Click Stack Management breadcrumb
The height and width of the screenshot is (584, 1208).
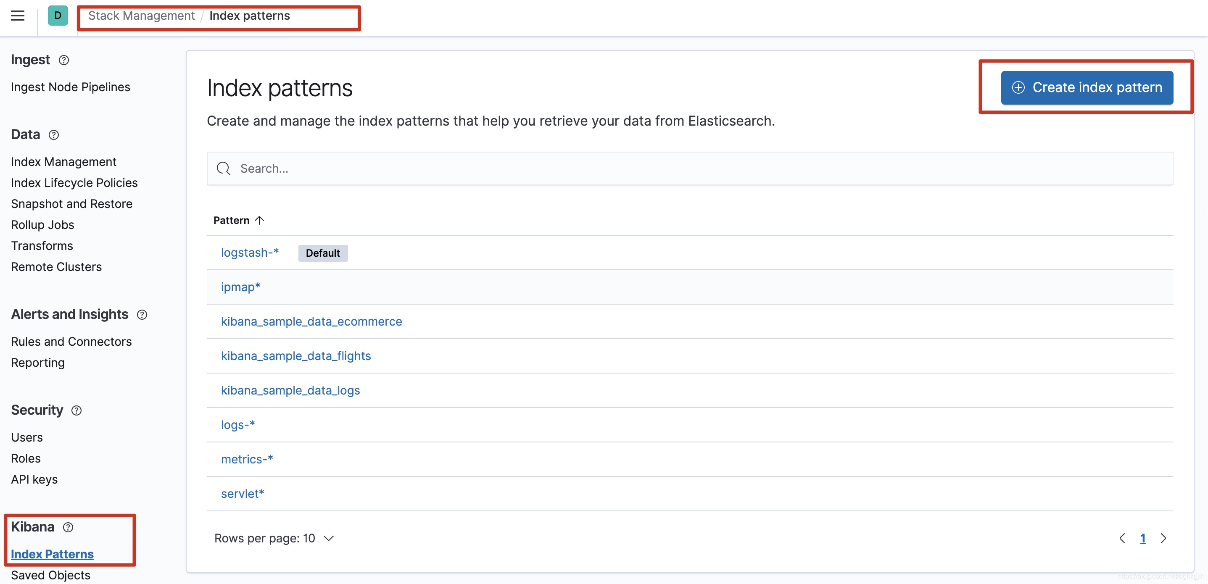click(x=141, y=16)
